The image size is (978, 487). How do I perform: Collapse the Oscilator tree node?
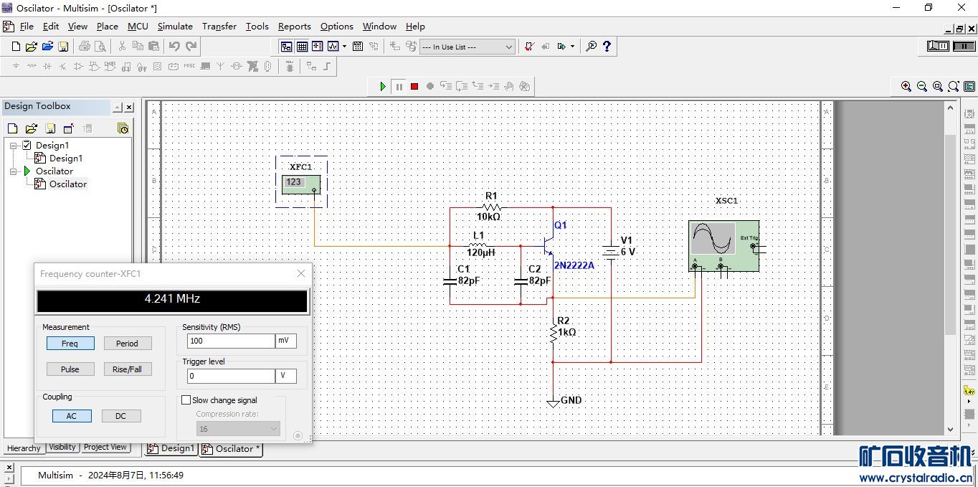pos(14,171)
